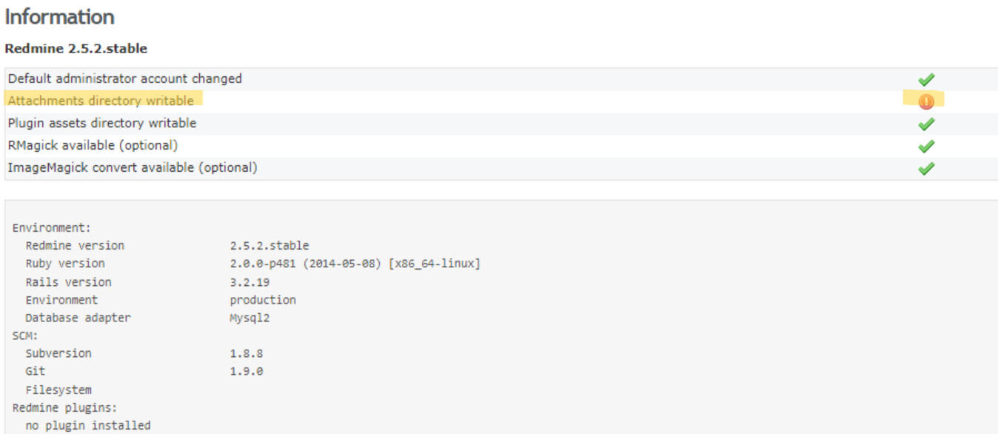Screen dimensions: 998x434
Task: Click the Environment value production
Action: [263, 300]
